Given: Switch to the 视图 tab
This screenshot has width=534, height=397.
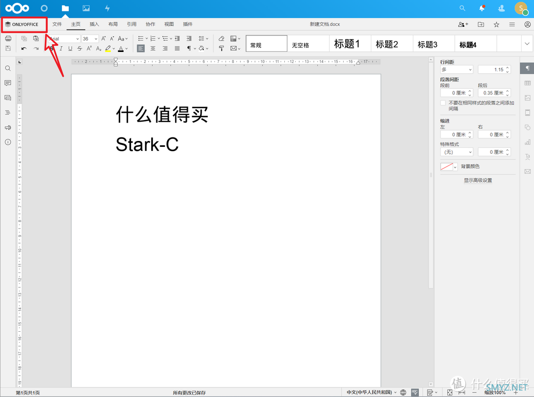Looking at the screenshot, I should click(x=169, y=24).
